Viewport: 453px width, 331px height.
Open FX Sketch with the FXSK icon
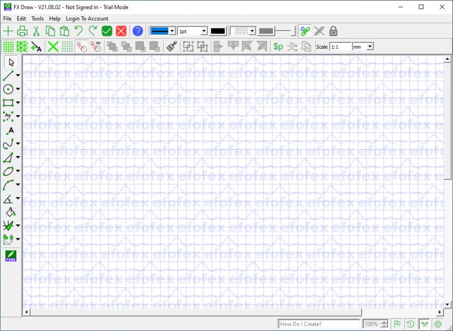click(11, 256)
